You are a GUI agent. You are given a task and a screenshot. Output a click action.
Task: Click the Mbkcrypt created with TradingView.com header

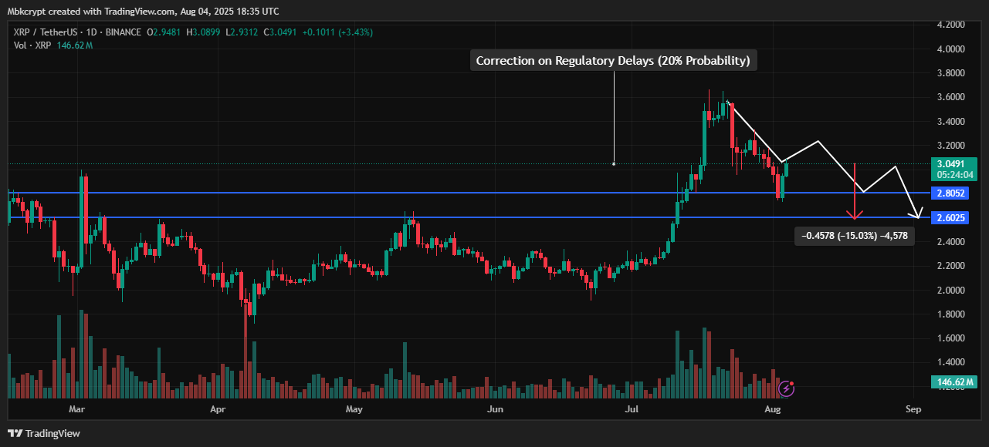click(x=144, y=11)
